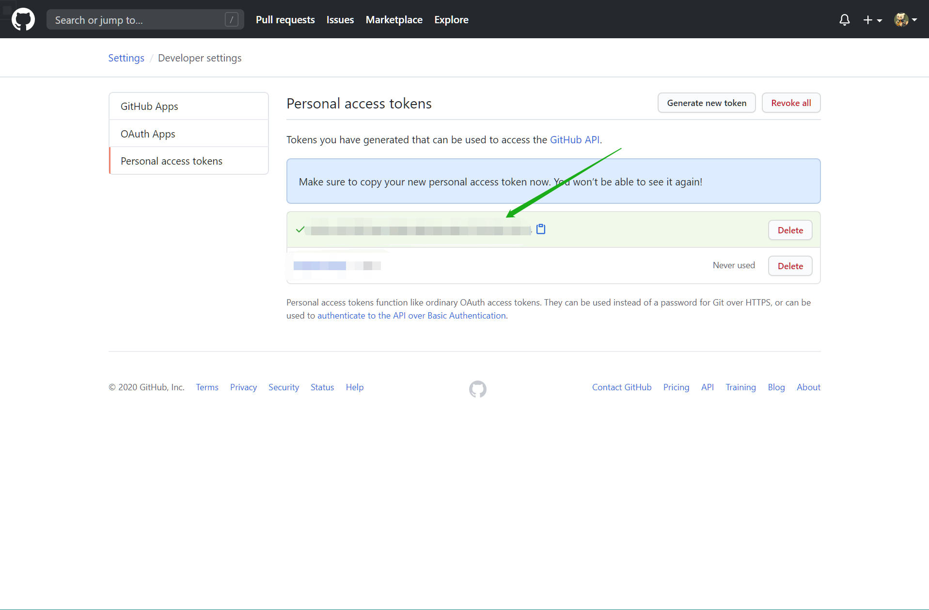Expand the plus create-new dropdown
This screenshot has height=610, width=929.
click(872, 20)
